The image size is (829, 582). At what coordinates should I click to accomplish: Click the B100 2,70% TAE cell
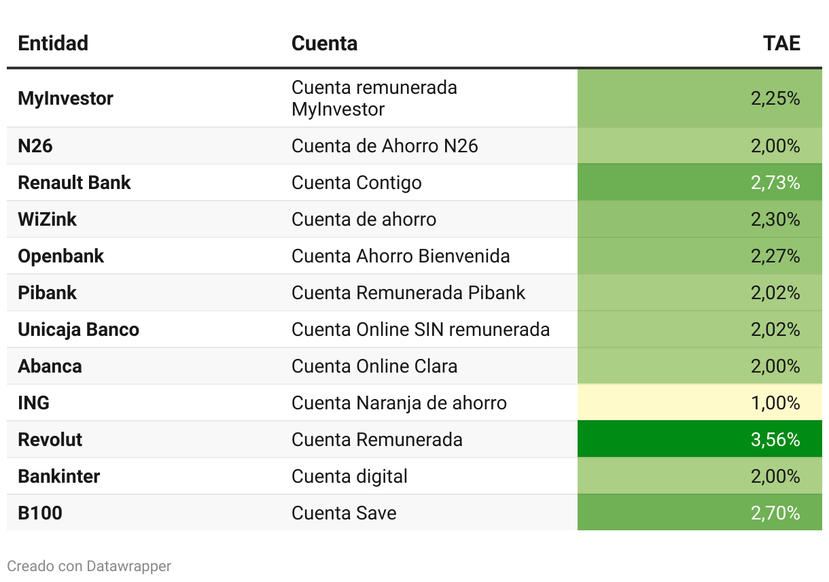point(700,513)
